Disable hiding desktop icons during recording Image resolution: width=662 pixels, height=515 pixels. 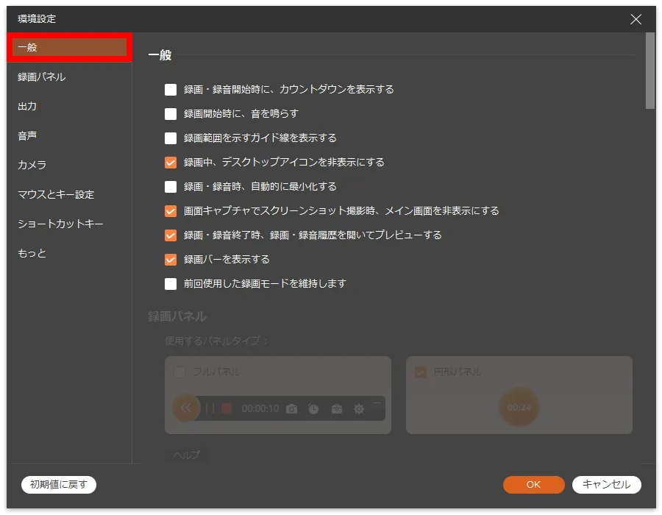(x=171, y=162)
